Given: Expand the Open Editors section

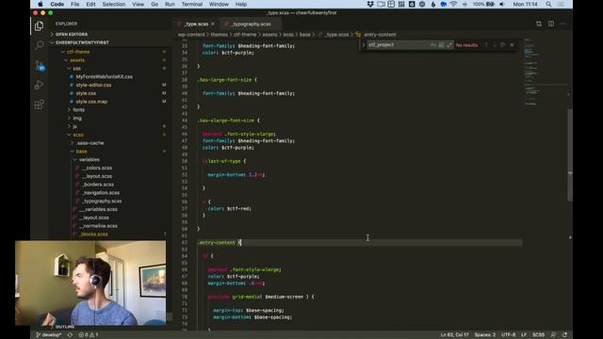Looking at the screenshot, I should (72, 34).
